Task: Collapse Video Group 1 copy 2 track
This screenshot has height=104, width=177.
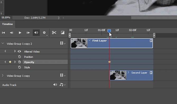Action: (3, 43)
